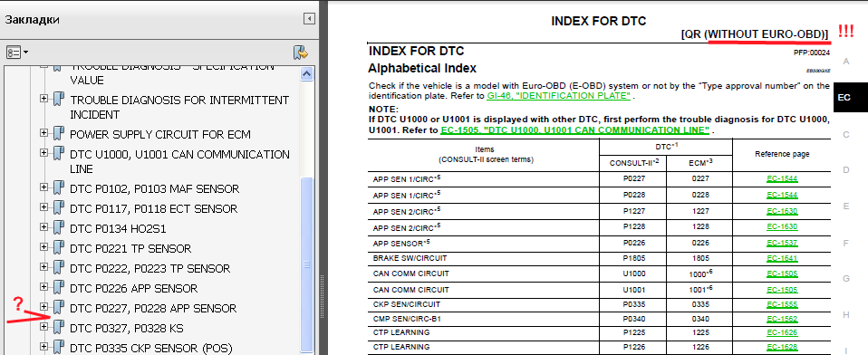The width and height of the screenshot is (868, 355).
Task: Open EC-1537 link for APP SENSOR
Action: click(x=782, y=243)
